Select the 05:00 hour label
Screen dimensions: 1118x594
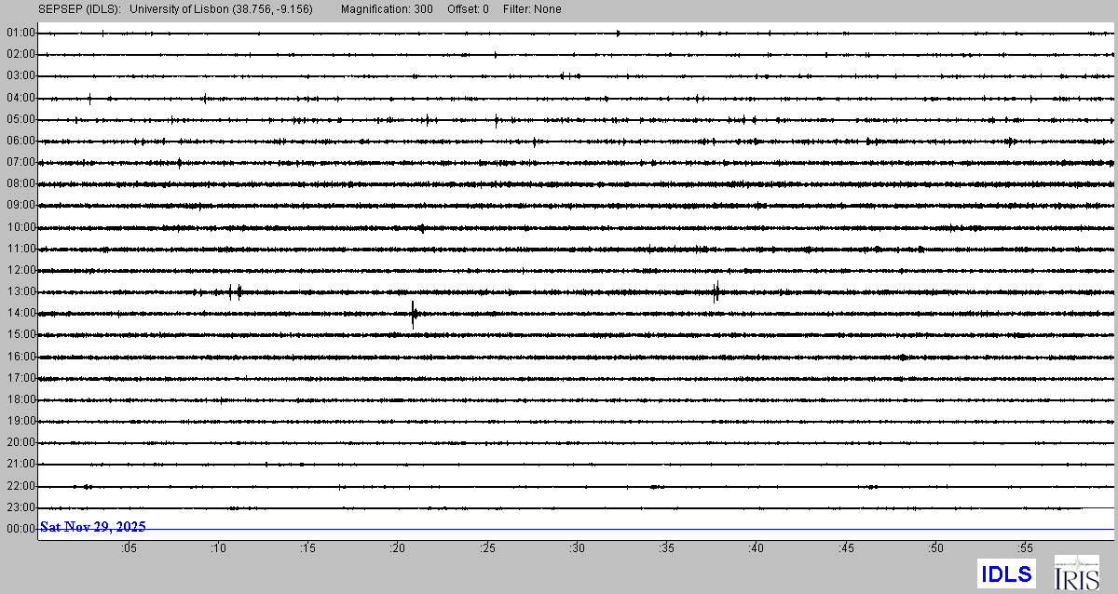pyautogui.click(x=20, y=119)
